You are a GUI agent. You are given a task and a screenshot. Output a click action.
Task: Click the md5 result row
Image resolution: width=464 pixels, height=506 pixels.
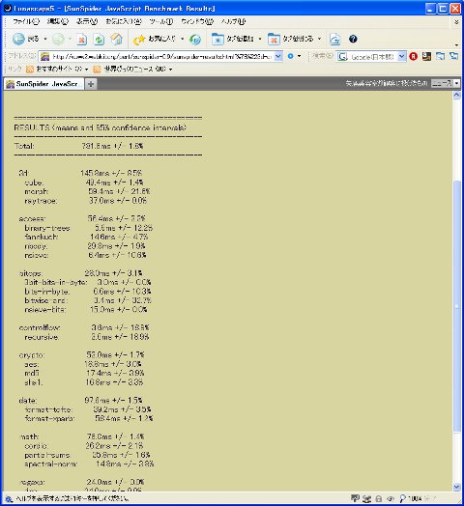[84, 373]
